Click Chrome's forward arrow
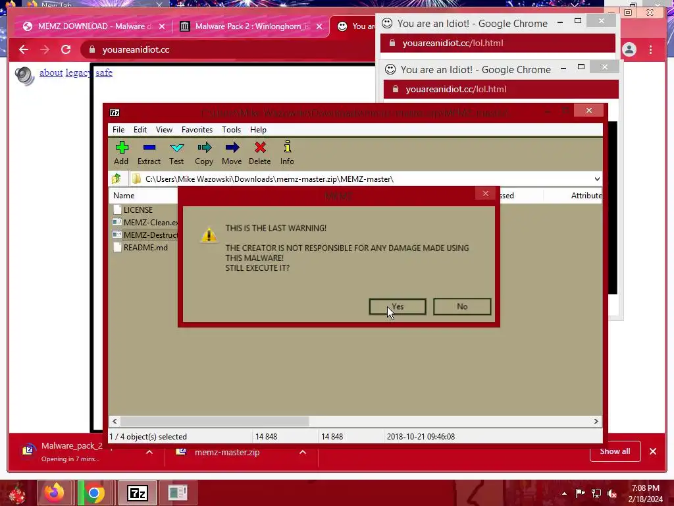Screen dimensions: 674x506 [45, 49]
